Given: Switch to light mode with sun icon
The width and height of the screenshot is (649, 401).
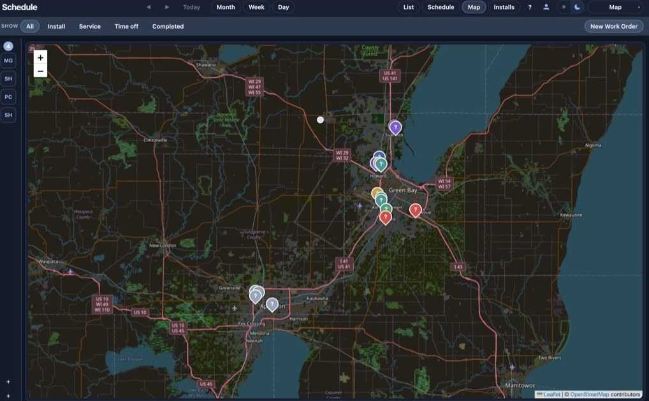Looking at the screenshot, I should 564,7.
